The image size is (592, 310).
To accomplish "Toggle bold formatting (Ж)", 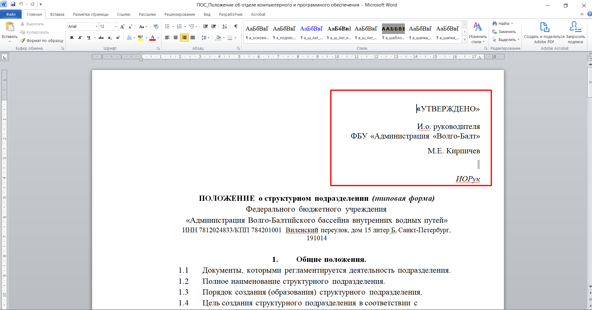I will (72, 38).
